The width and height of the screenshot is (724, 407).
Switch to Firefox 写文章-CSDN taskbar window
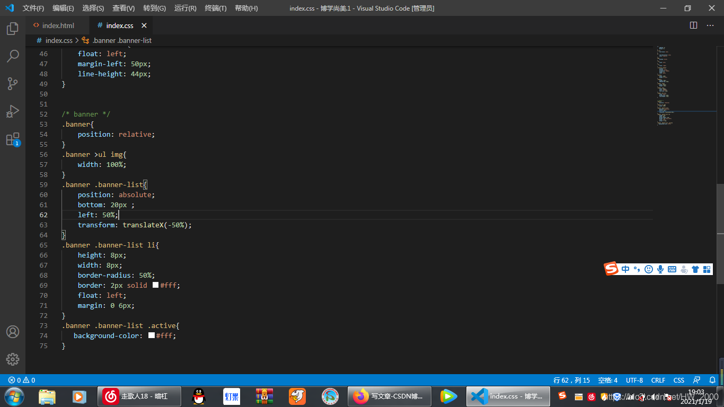(390, 396)
